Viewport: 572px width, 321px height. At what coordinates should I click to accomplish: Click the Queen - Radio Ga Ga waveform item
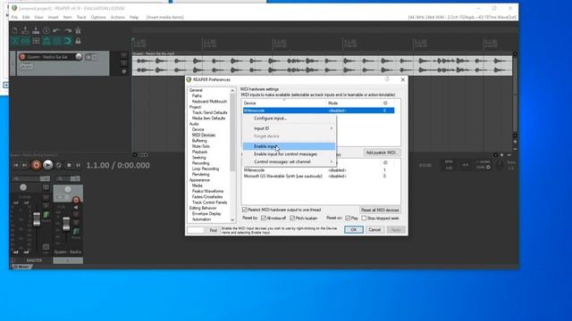[322, 65]
